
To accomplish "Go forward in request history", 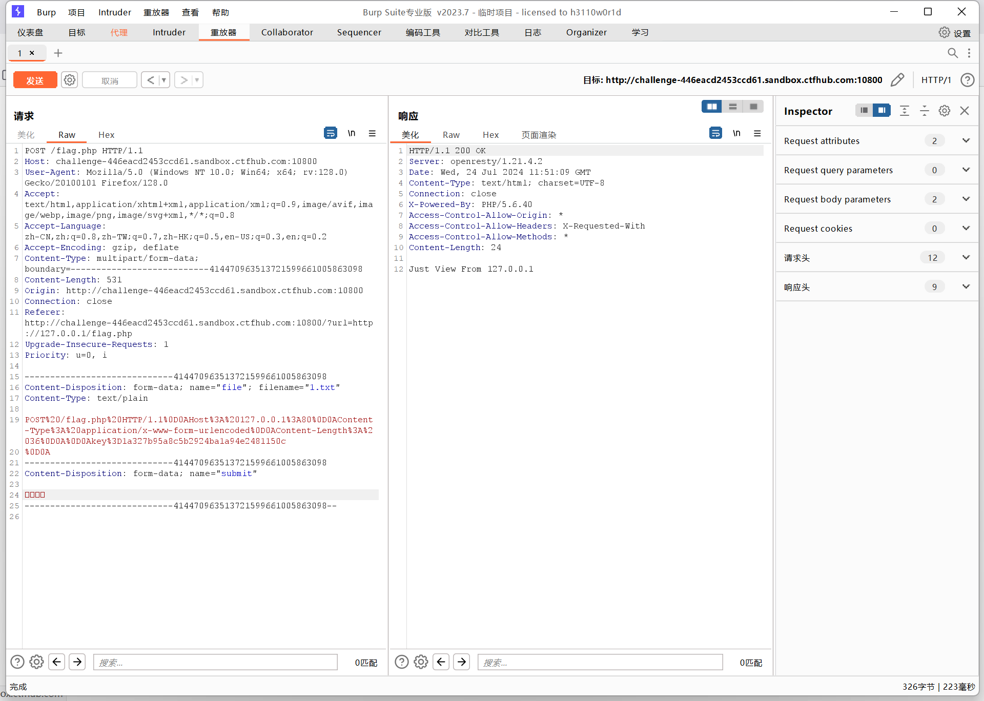I will (x=183, y=80).
